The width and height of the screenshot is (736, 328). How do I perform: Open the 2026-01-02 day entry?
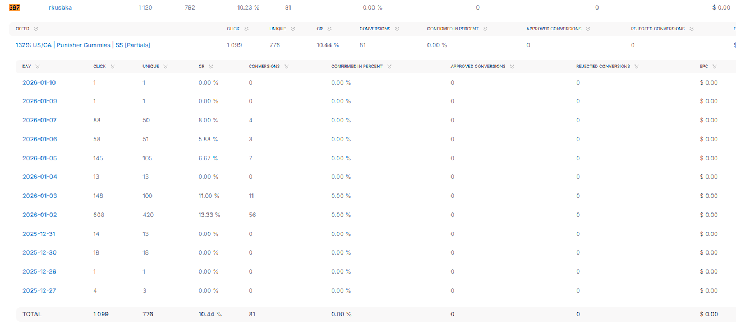[39, 215]
